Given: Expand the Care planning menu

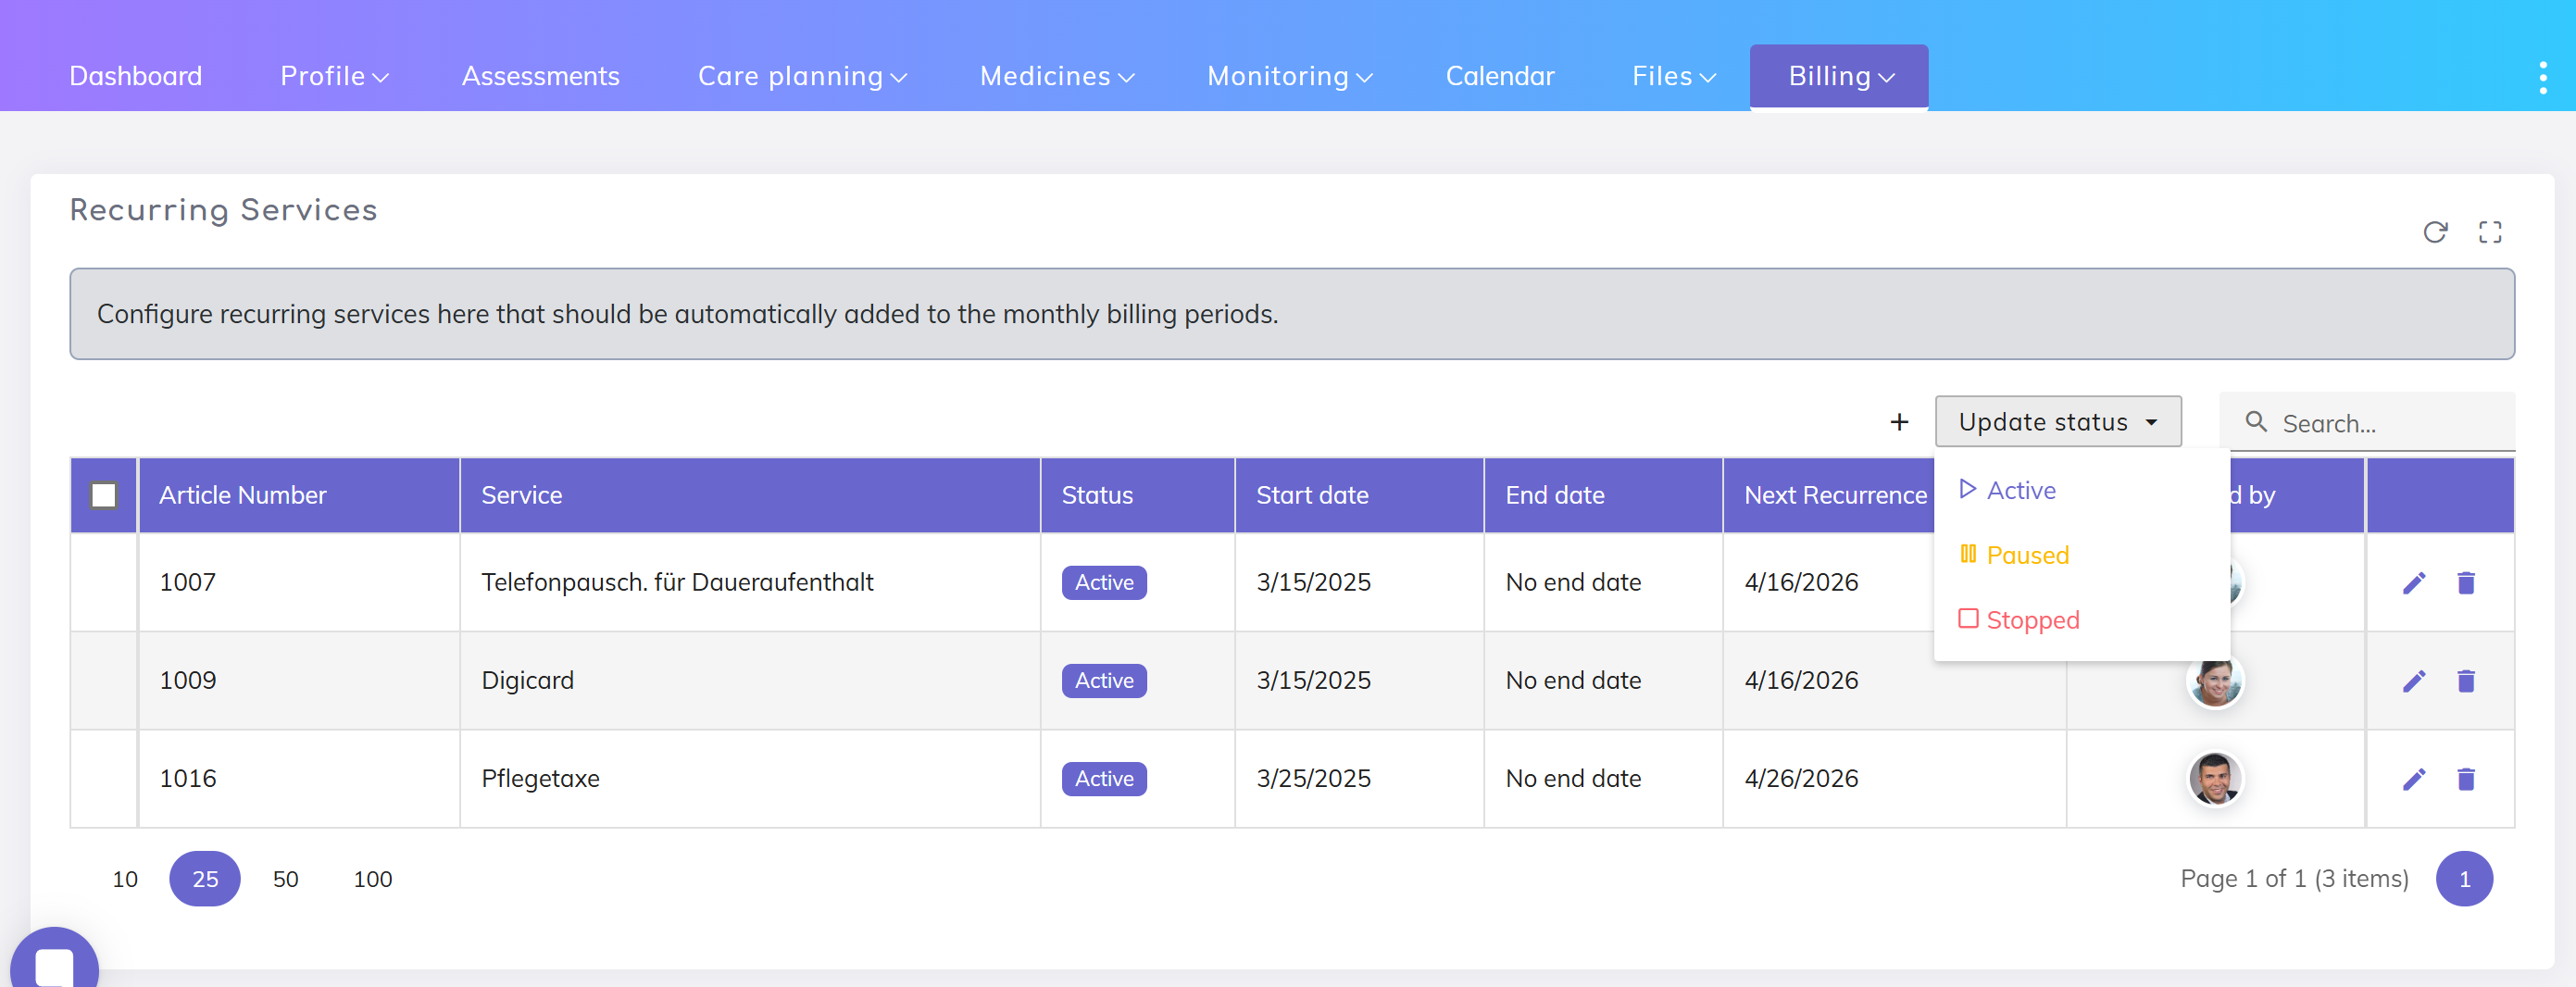Looking at the screenshot, I should (801, 77).
